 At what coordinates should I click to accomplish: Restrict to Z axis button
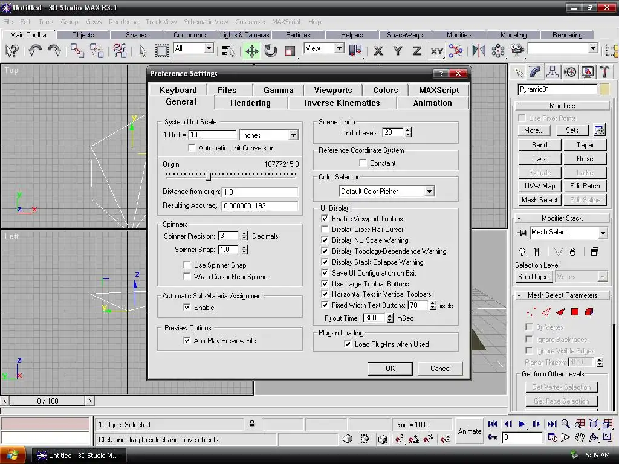point(417,51)
